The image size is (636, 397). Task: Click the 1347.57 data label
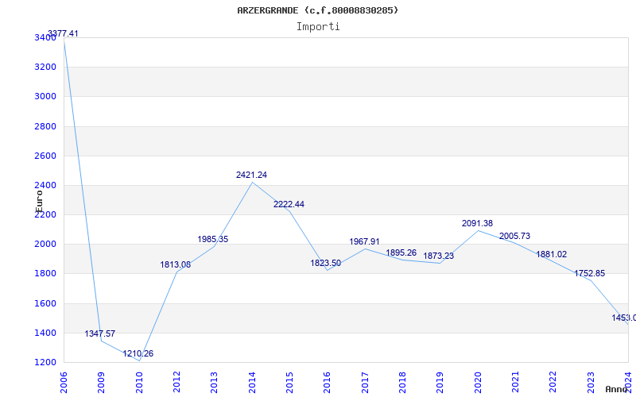click(x=100, y=333)
